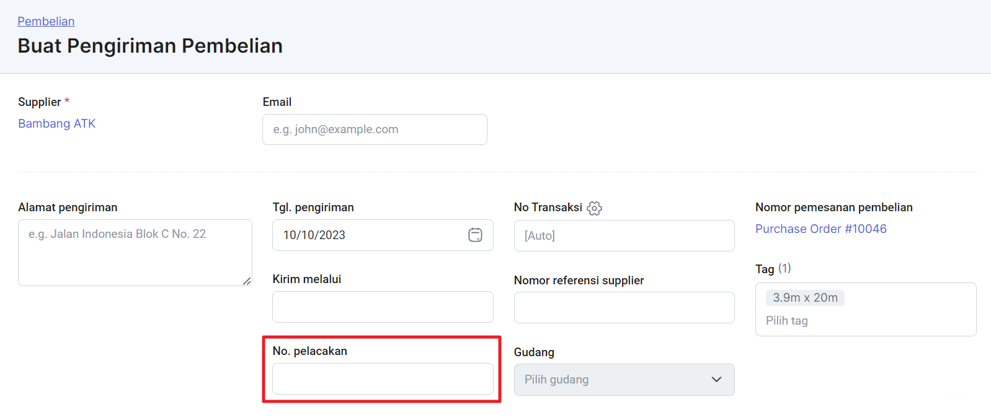Image resolution: width=991 pixels, height=420 pixels.
Task: Click the Supplier field label
Action: pyautogui.click(x=40, y=102)
